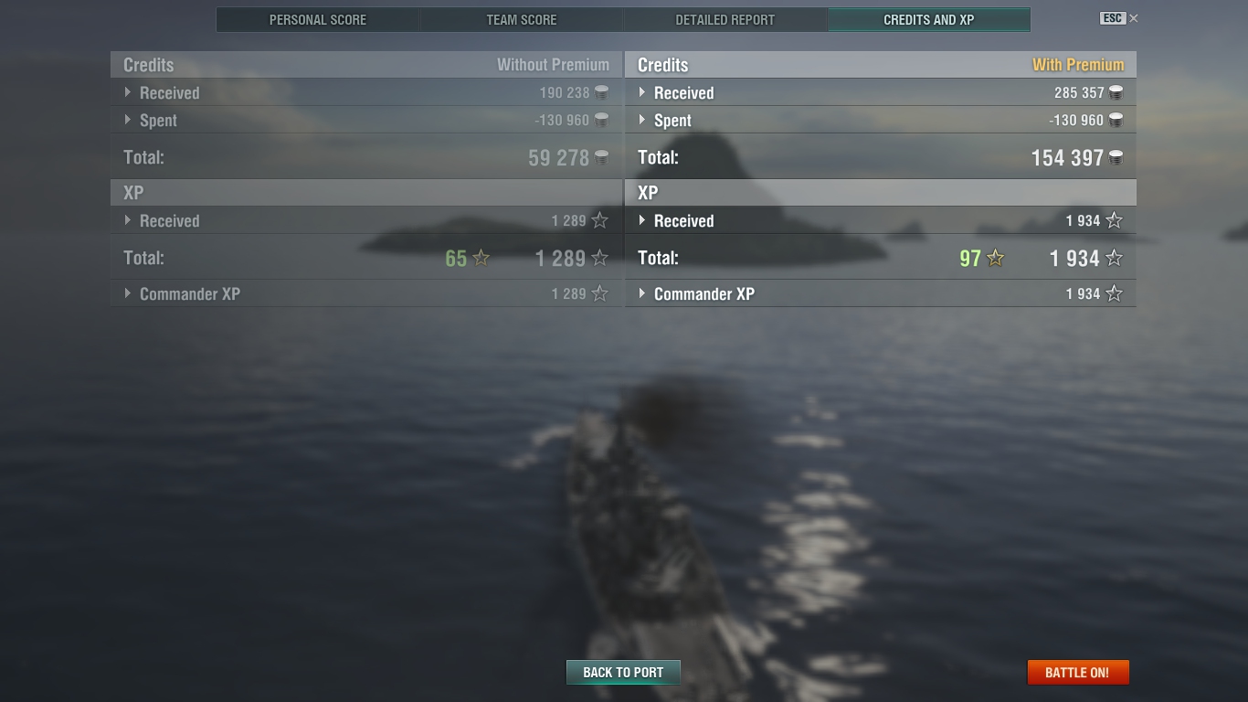The image size is (1248, 702).
Task: Click the star icon beside premium Commander XP 1 934
Action: click(1114, 293)
